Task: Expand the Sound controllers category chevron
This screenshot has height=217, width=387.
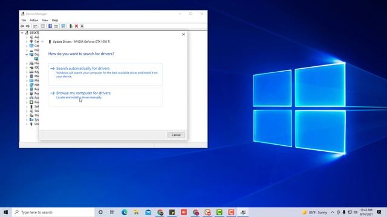Action: 27,111
